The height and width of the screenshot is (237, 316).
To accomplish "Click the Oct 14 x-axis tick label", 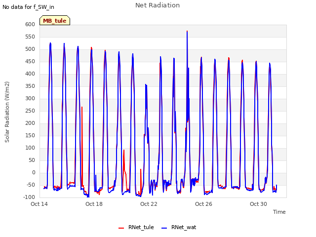I will click(x=39, y=204).
